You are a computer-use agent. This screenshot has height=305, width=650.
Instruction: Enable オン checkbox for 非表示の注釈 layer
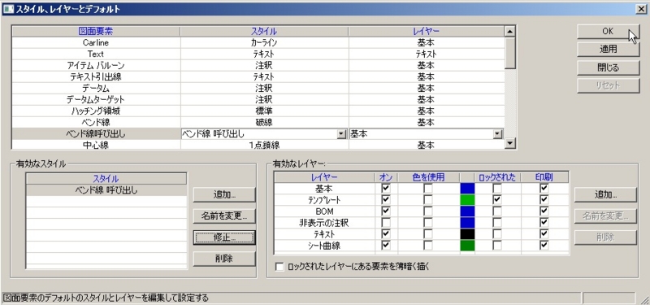click(386, 223)
